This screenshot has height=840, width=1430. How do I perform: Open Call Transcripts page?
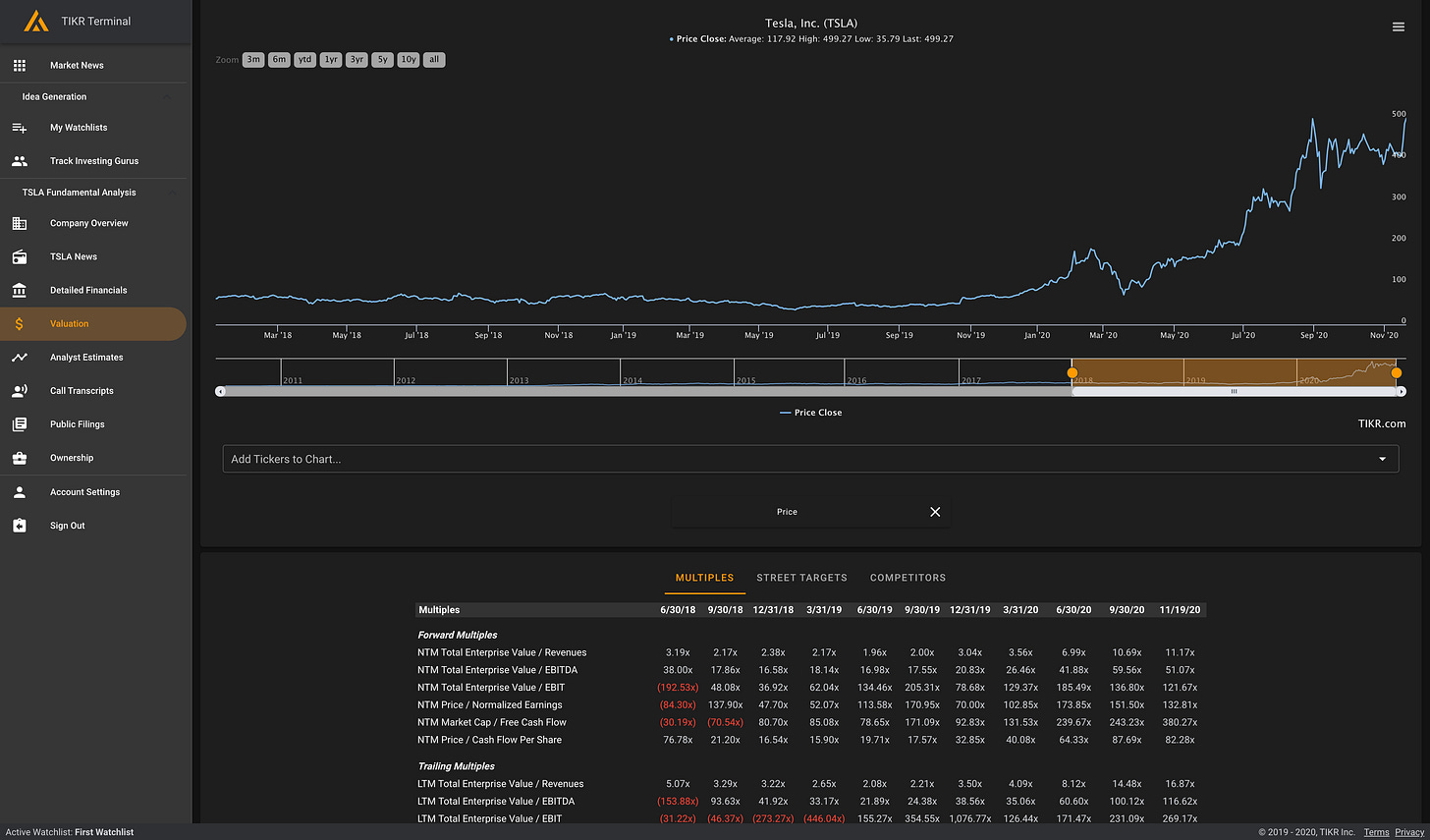(x=82, y=391)
